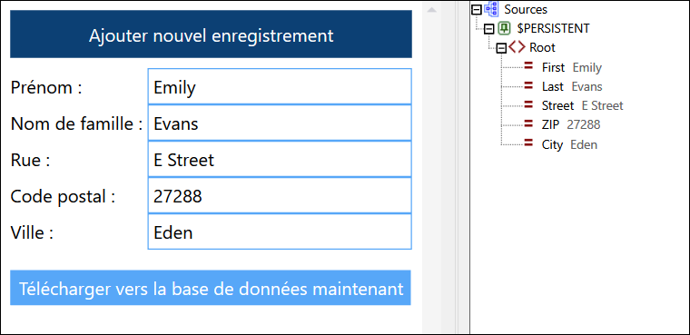Click the attribute icon beside ZIP
The height and width of the screenshot is (335, 690).
point(529,124)
